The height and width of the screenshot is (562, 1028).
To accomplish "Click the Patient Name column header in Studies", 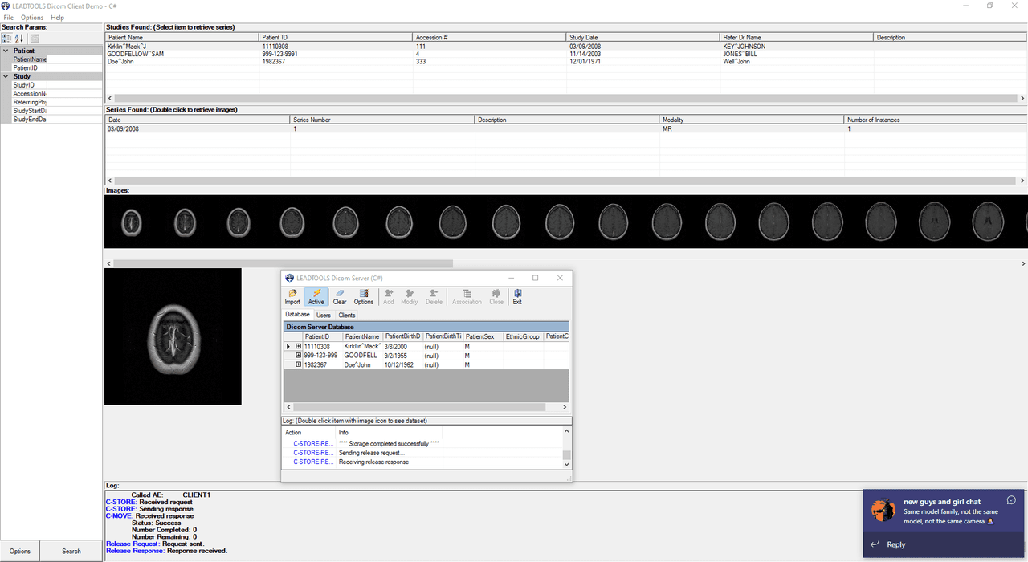I will pos(182,38).
